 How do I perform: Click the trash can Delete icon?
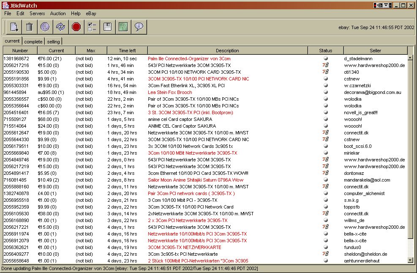click(x=30, y=27)
